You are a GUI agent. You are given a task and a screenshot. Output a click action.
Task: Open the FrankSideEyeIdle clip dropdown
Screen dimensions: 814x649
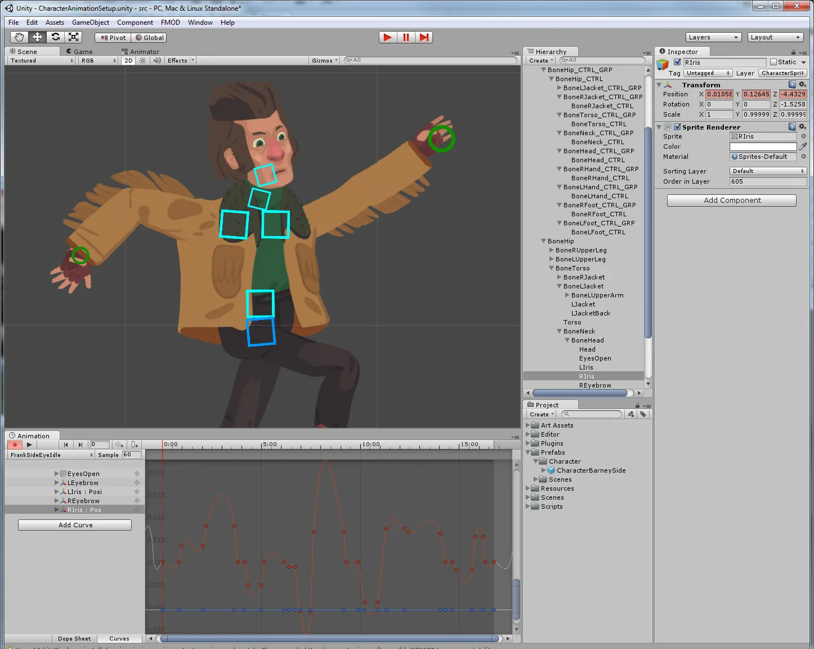pos(51,455)
